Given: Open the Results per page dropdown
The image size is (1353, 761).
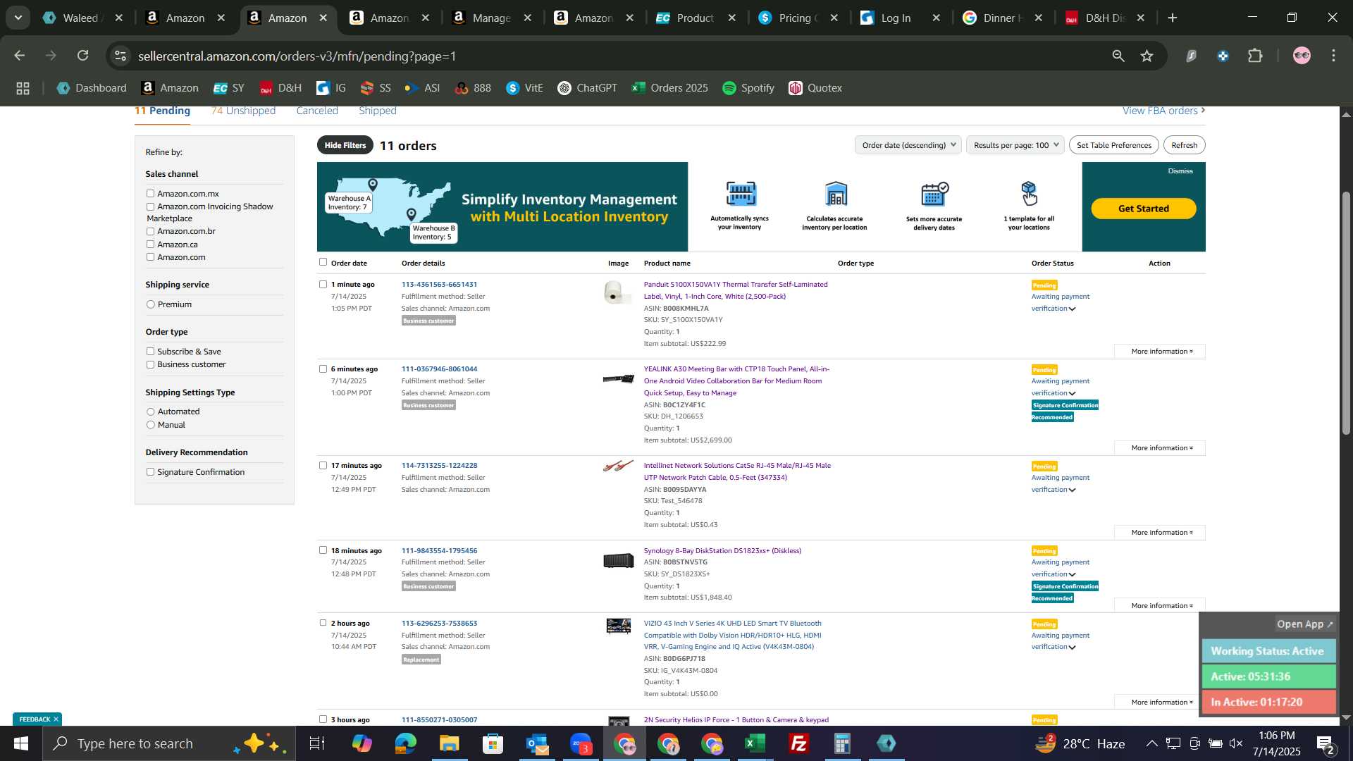Looking at the screenshot, I should [1015, 145].
